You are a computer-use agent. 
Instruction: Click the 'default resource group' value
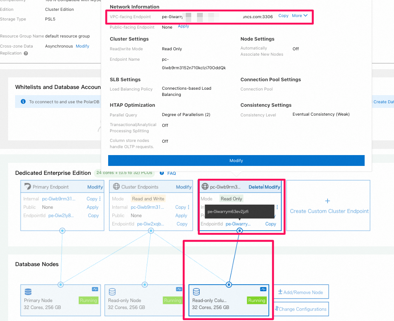(67, 36)
